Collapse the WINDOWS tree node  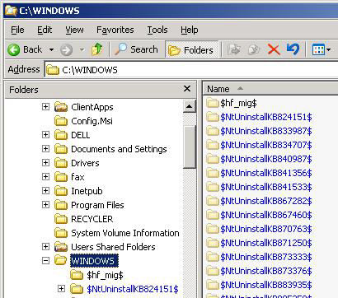point(45,260)
